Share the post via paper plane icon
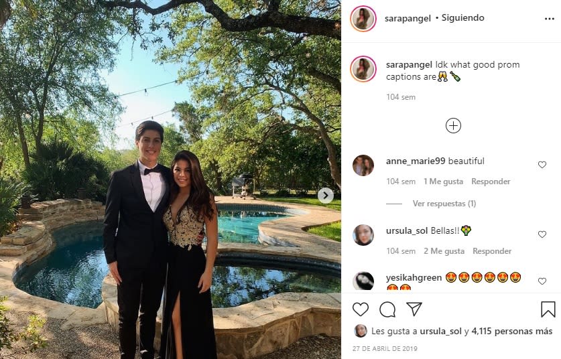 click(414, 309)
